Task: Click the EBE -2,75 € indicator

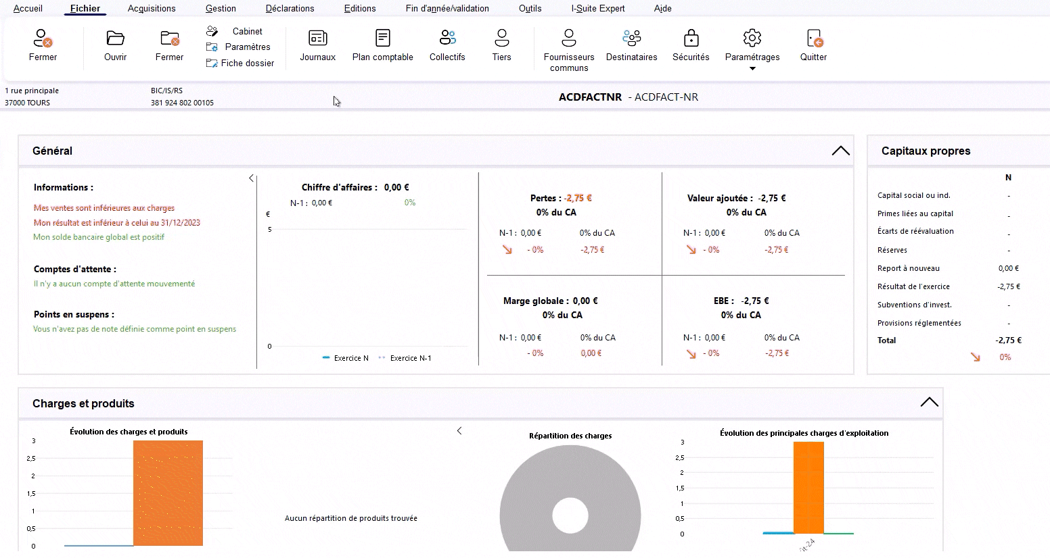Action: [741, 301]
